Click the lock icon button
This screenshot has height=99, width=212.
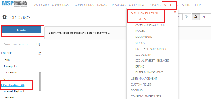coord(196,17)
